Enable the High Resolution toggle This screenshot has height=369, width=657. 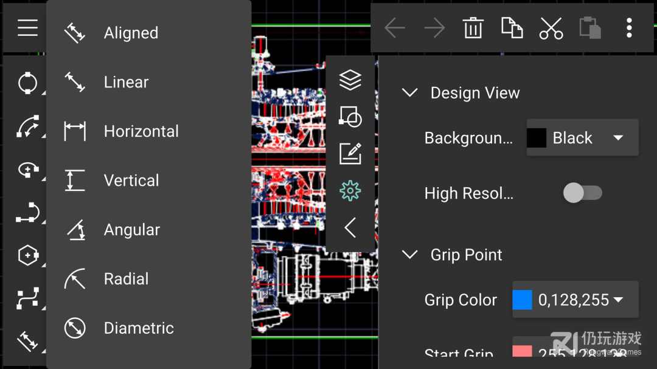(582, 193)
